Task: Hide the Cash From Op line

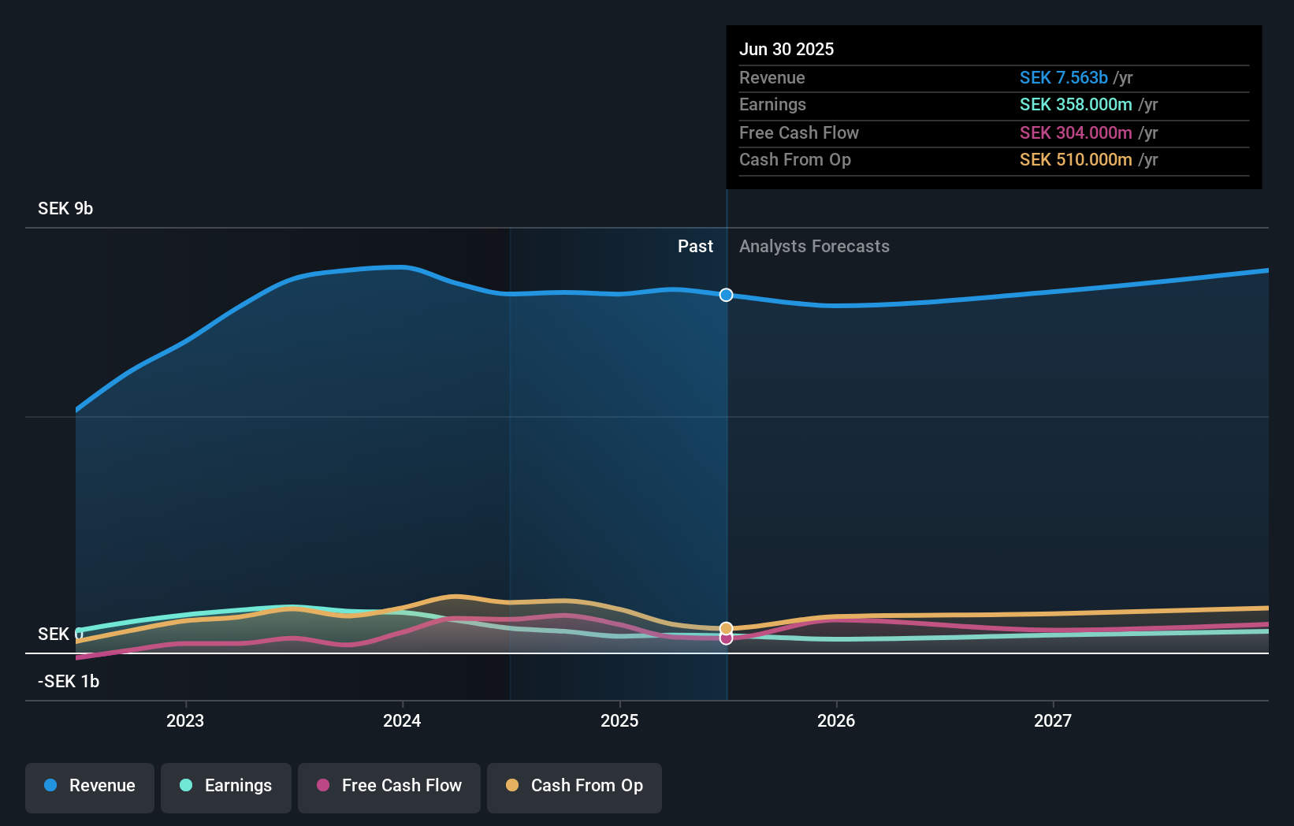Action: click(x=574, y=787)
